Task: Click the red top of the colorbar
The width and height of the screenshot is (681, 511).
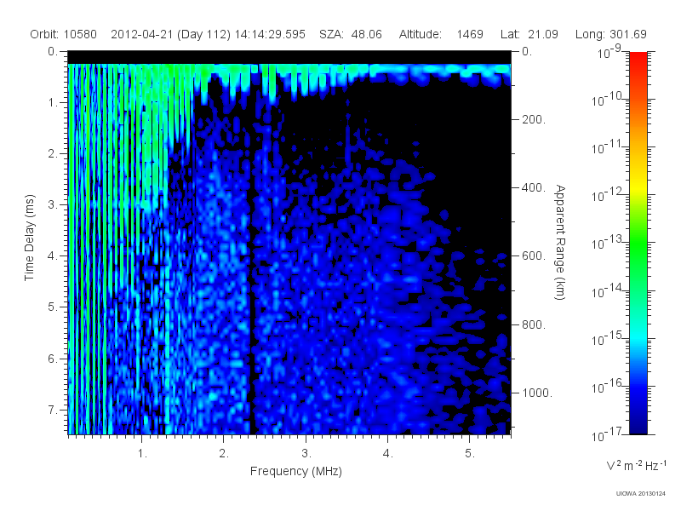Action: [638, 59]
